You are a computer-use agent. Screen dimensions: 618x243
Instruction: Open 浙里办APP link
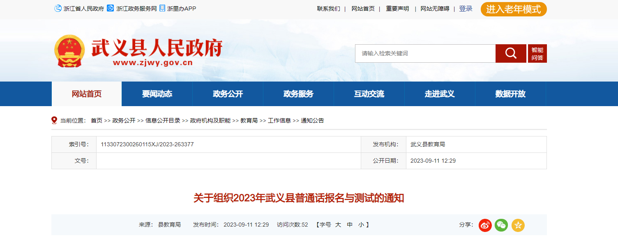pyautogui.click(x=182, y=9)
